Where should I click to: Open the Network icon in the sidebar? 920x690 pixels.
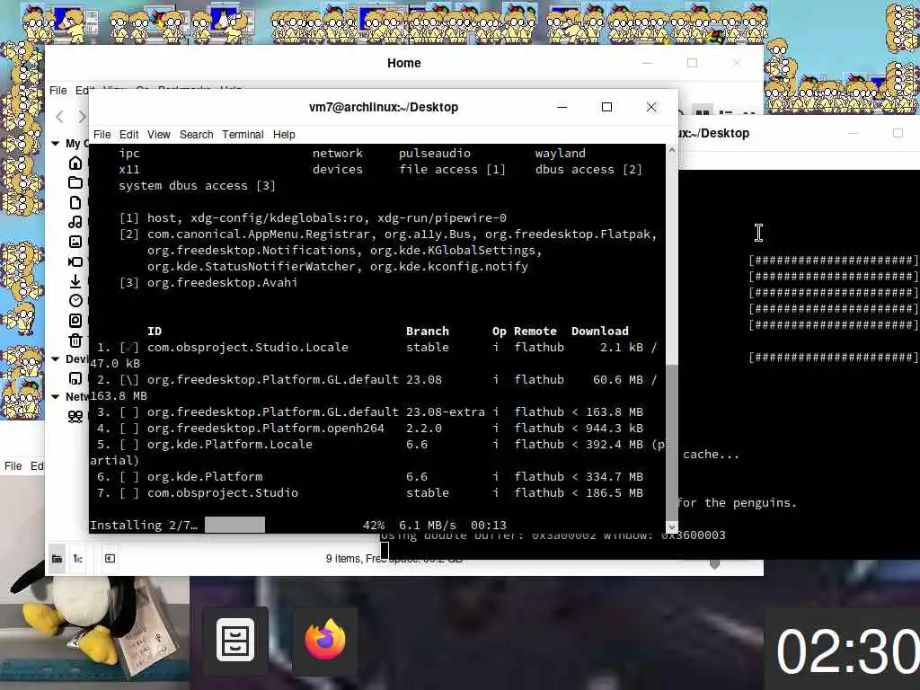pyautogui.click(x=75, y=417)
